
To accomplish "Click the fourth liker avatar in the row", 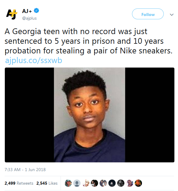I will coord(94,183).
